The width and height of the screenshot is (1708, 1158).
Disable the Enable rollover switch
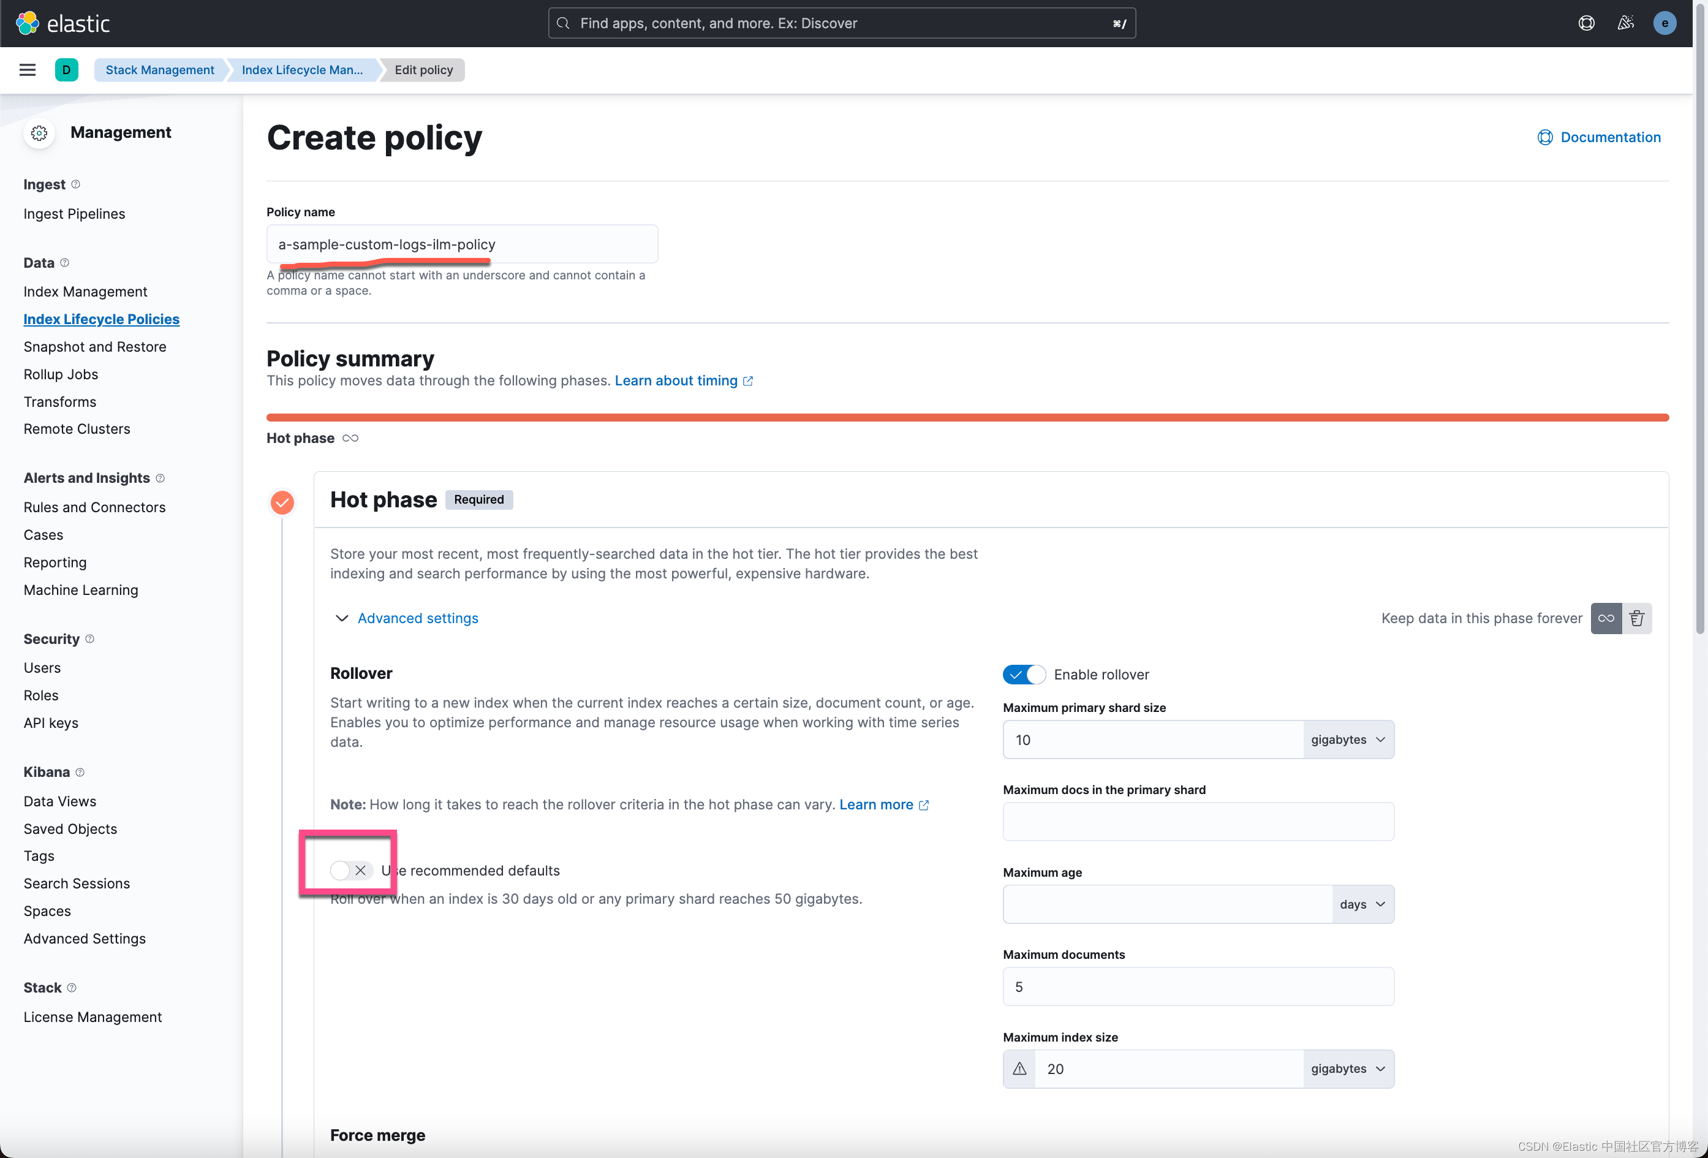click(1023, 674)
